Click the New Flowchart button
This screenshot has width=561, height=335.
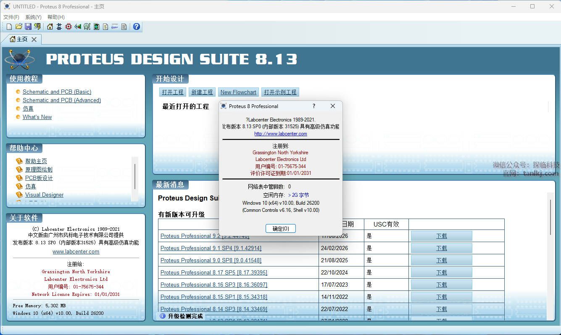tap(238, 92)
